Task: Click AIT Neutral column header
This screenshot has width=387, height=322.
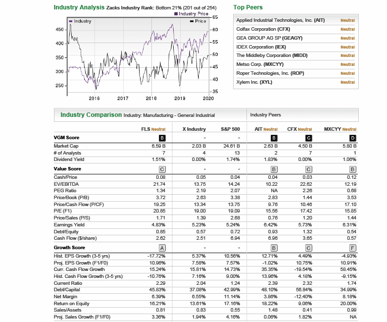Action: 266,129
